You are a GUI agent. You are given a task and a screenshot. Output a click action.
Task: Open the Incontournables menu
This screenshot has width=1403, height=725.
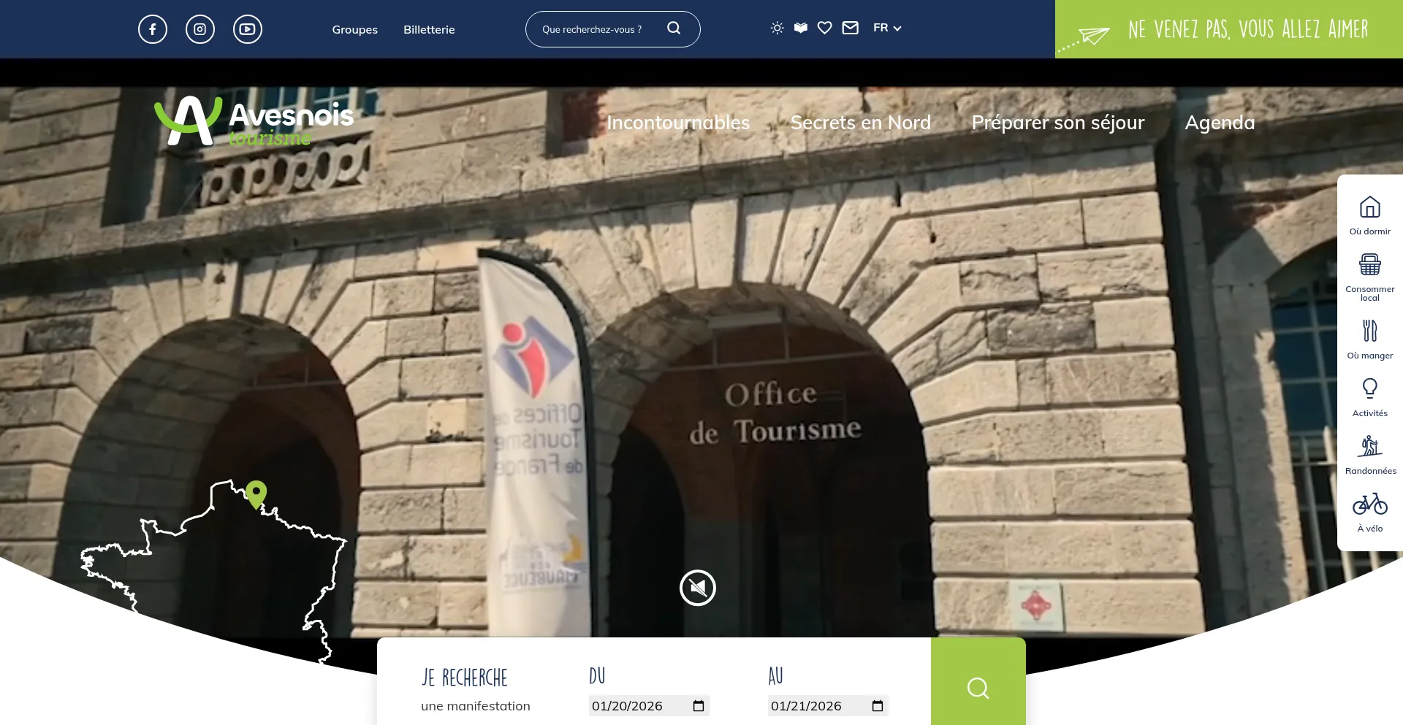click(678, 123)
